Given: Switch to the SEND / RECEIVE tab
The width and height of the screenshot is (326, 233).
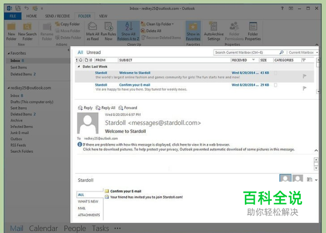Looking at the screenshot, I should [x=57, y=16].
